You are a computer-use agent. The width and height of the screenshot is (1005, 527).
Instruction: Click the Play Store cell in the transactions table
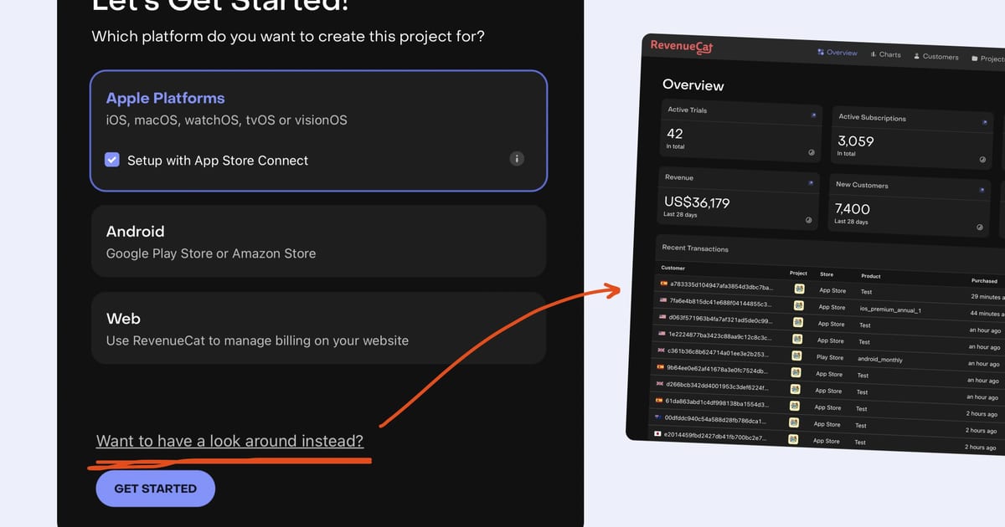830,357
